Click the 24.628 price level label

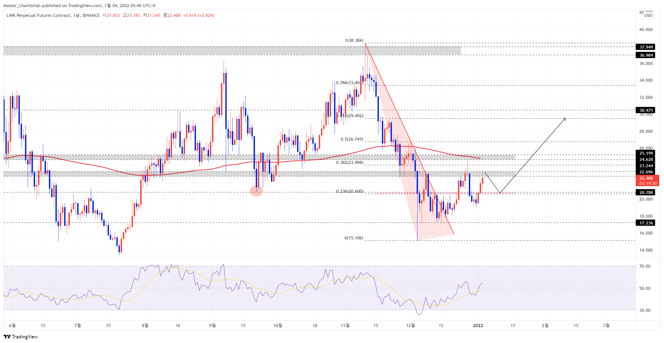click(646, 159)
